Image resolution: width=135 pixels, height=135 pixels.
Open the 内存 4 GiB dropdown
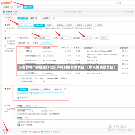coord(64,38)
